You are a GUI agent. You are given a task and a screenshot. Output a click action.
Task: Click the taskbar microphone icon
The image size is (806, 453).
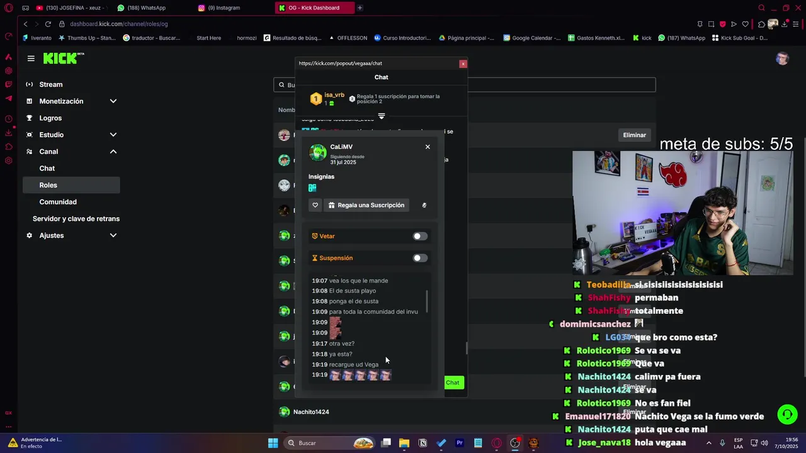pyautogui.click(x=722, y=443)
